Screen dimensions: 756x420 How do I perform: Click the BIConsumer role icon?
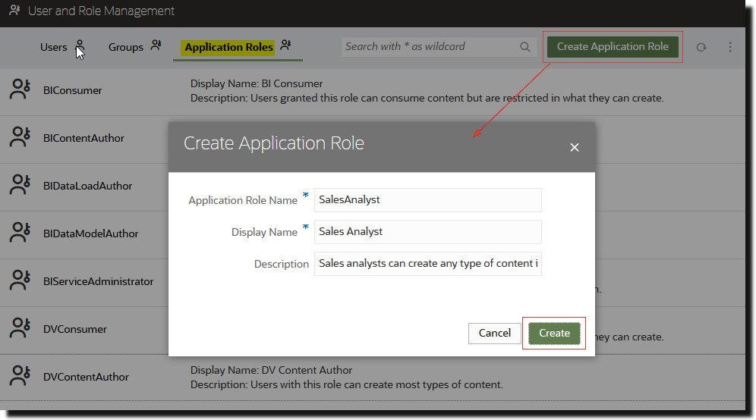[20, 89]
